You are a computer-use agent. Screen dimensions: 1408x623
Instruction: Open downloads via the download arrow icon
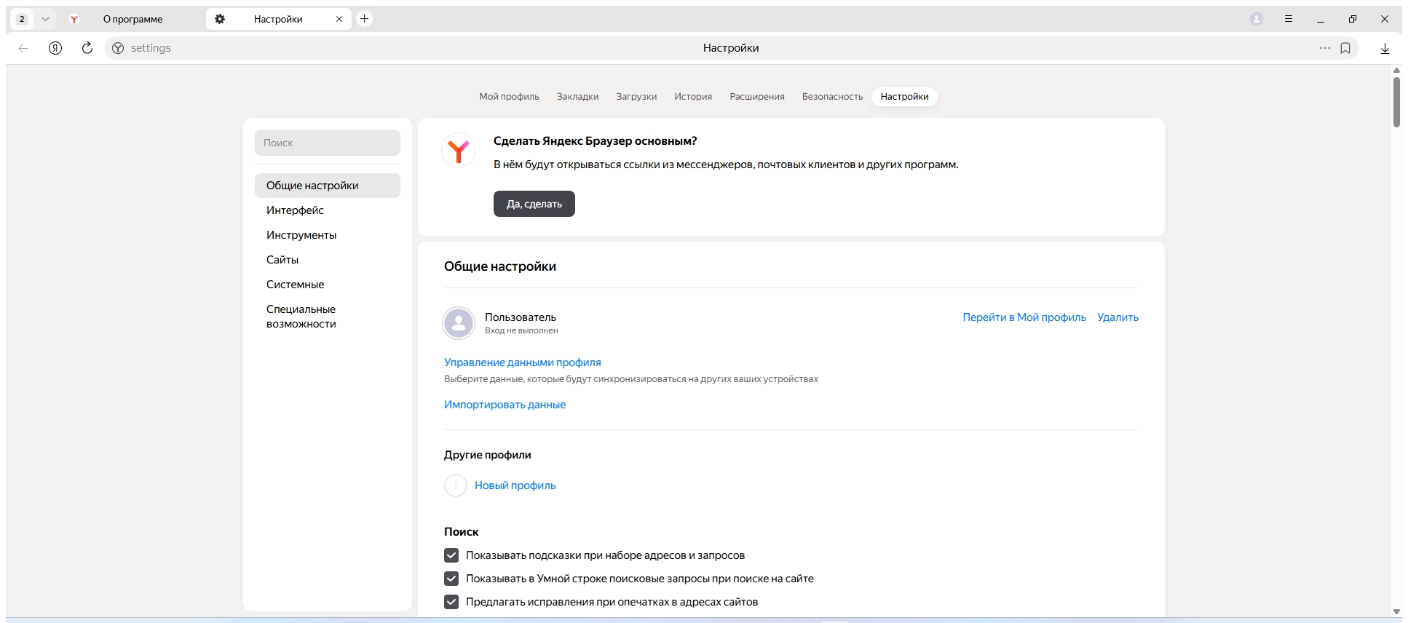pos(1385,48)
